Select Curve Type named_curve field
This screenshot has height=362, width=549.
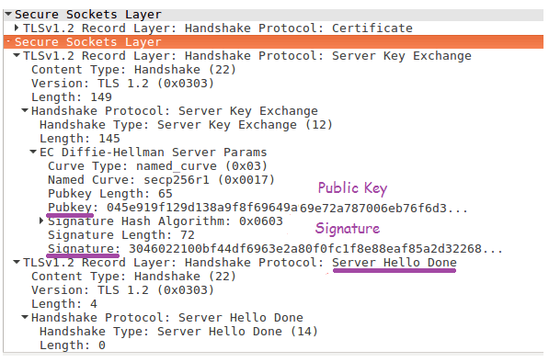157,165
